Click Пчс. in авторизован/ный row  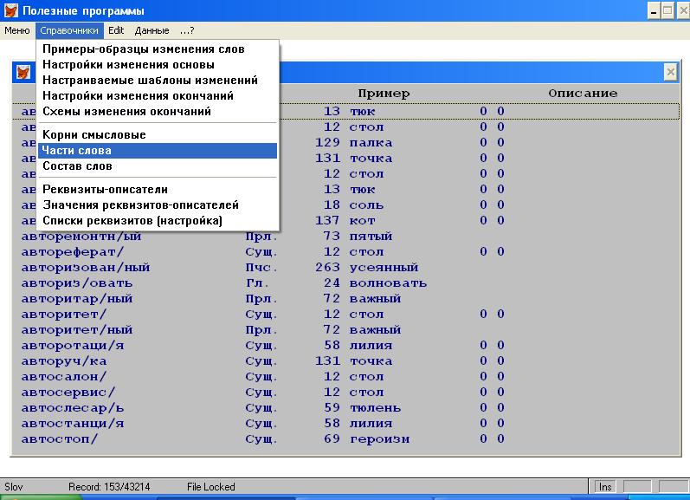pyautogui.click(x=261, y=268)
